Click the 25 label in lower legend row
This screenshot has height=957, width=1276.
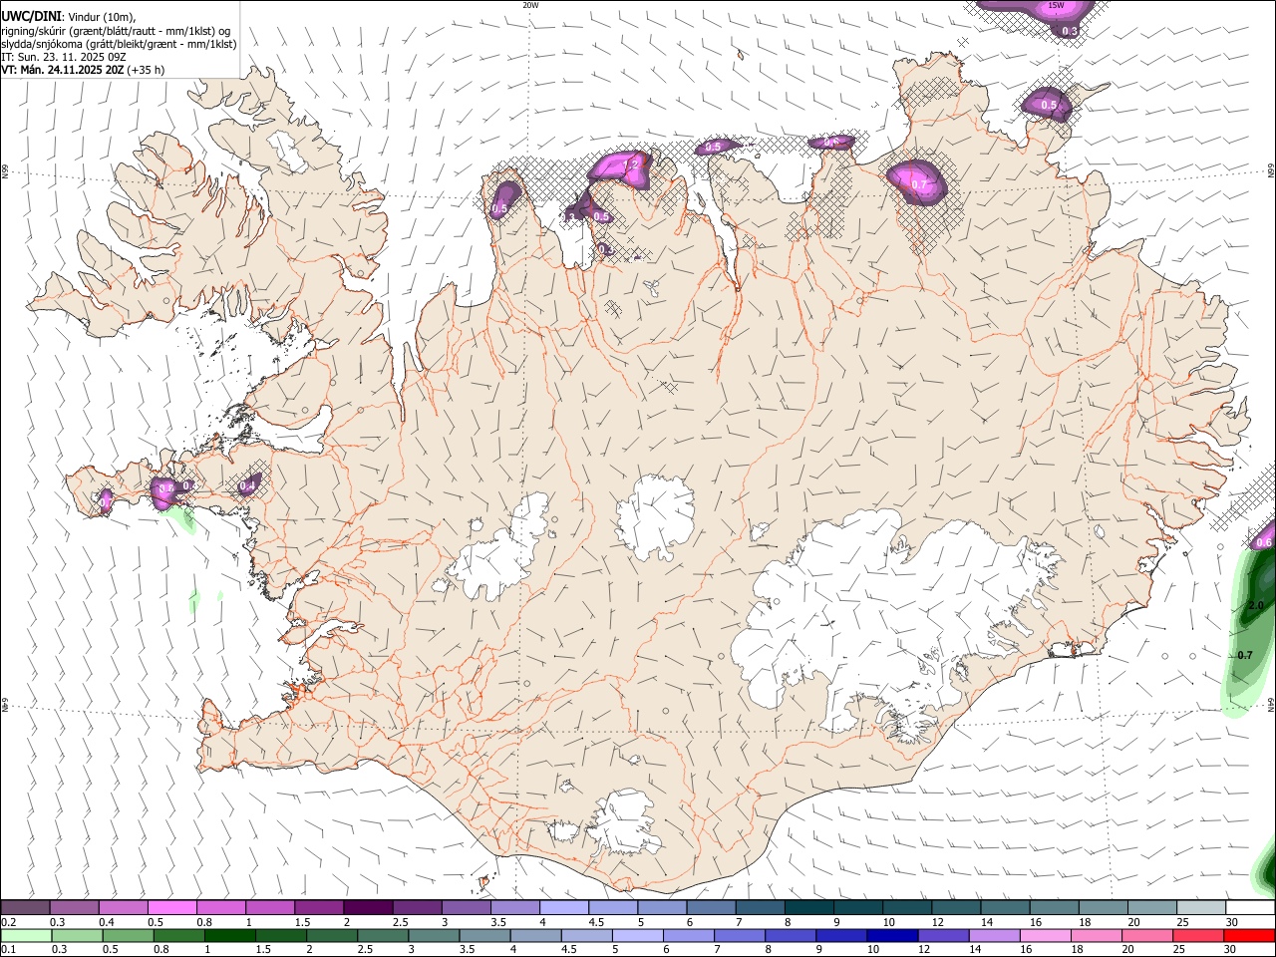click(1177, 949)
